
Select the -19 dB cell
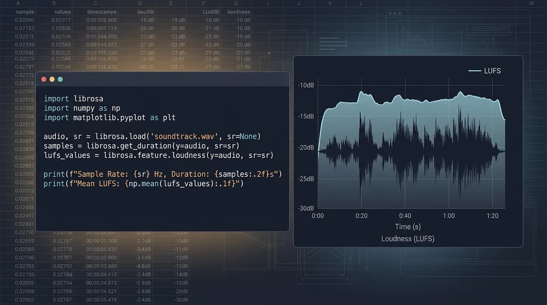coord(177,20)
